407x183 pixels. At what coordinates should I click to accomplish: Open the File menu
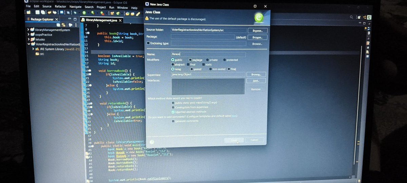[28, 6]
